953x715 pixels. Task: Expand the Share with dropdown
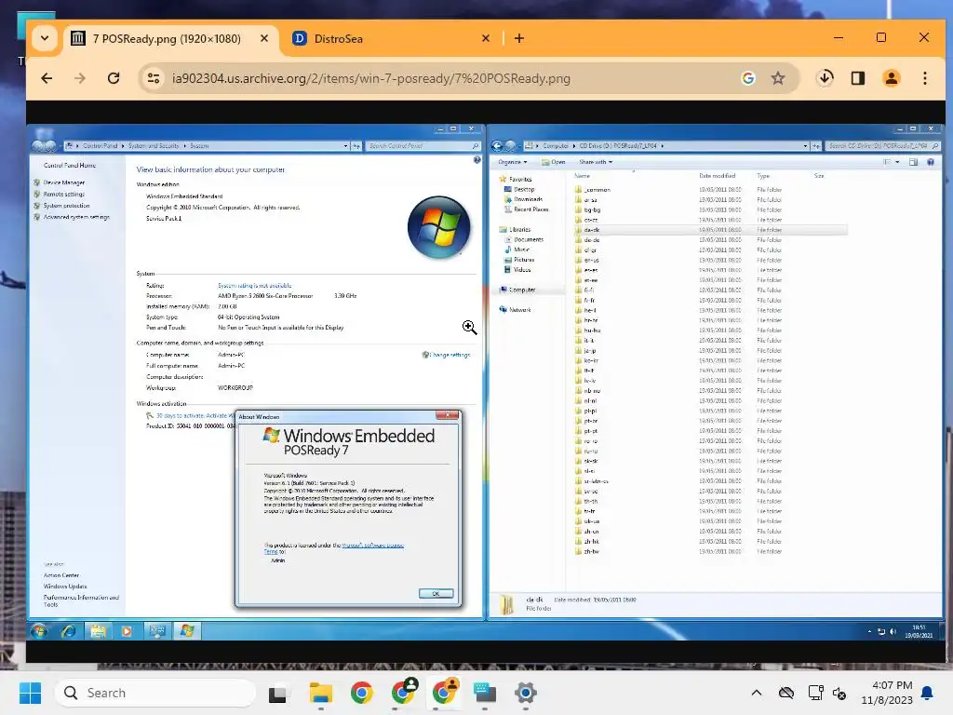pos(596,162)
